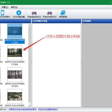This screenshot has width=112, height=112.
Task: Click GROVE WALLPAPERS (4).jpg filename label
Action: coord(15,63)
